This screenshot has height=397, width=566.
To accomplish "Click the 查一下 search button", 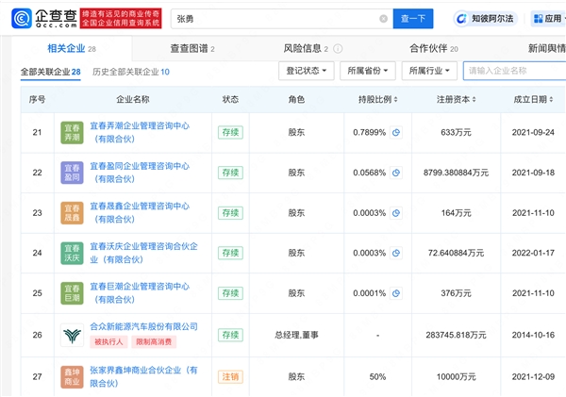I will [x=413, y=19].
